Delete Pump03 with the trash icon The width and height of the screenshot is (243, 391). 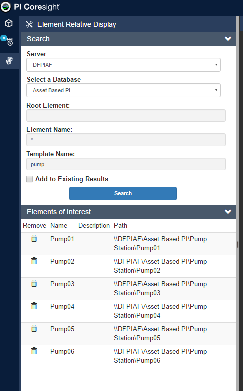click(x=34, y=283)
